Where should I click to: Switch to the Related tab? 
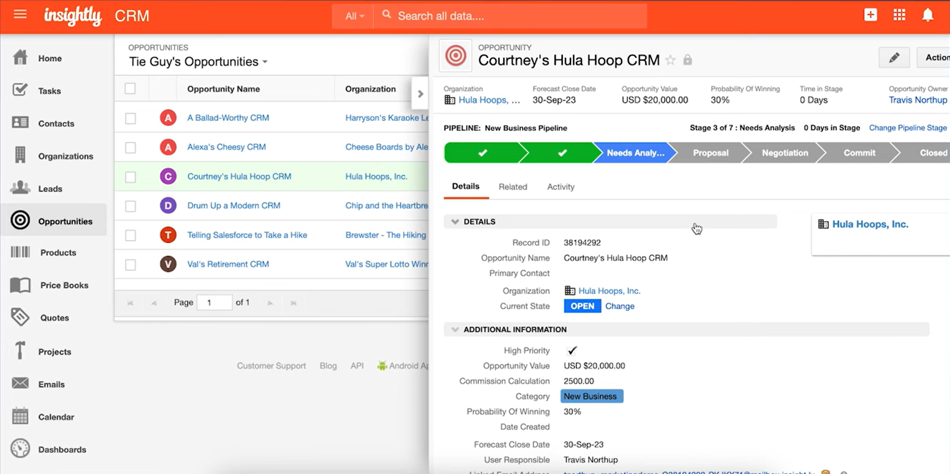click(x=513, y=187)
